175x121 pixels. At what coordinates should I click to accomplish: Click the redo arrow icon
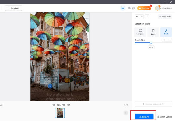(142, 17)
